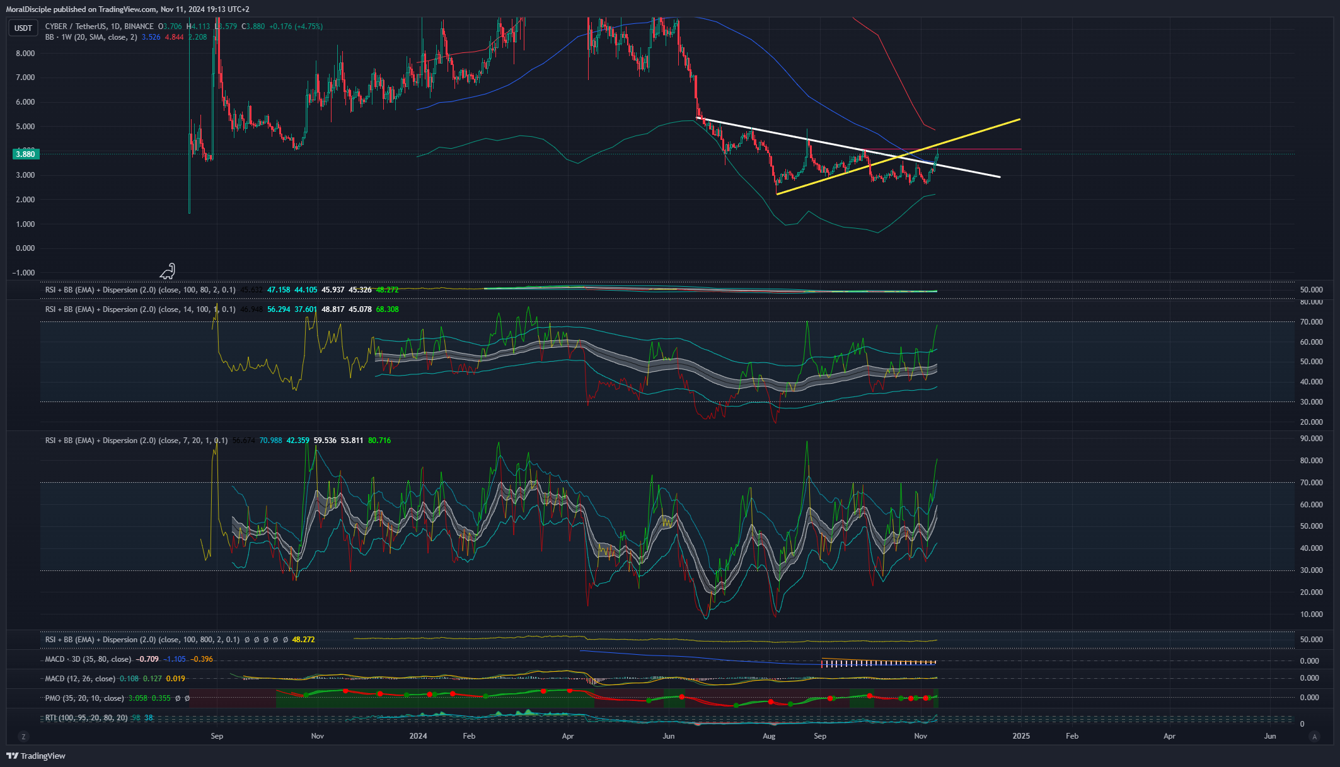Click the Apr 2025 label on time axis
This screenshot has width=1340, height=767.
(1169, 736)
